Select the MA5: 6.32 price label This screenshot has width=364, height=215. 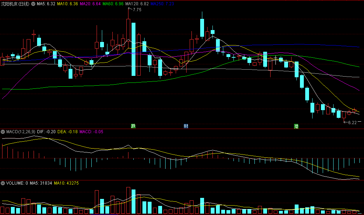[46, 4]
